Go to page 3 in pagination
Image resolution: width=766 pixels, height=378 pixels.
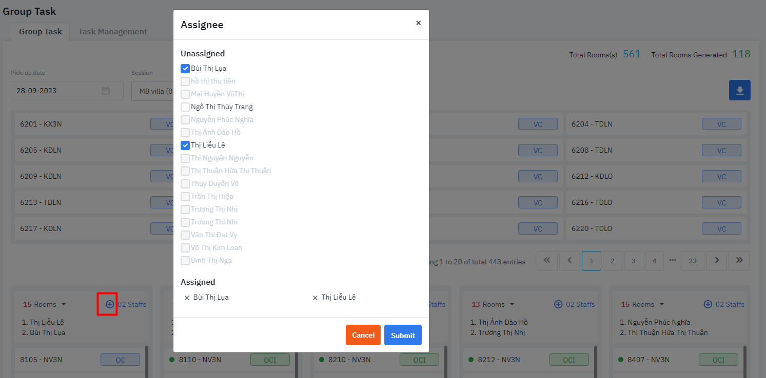point(633,261)
